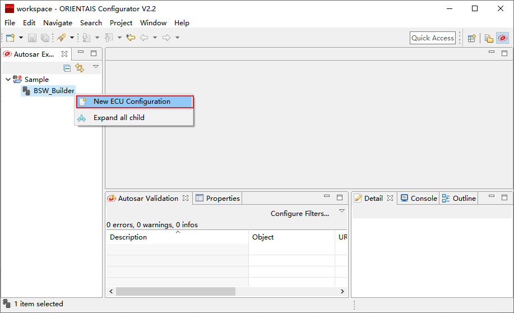
Task: Click the Last Edit Location icon
Action: click(131, 38)
